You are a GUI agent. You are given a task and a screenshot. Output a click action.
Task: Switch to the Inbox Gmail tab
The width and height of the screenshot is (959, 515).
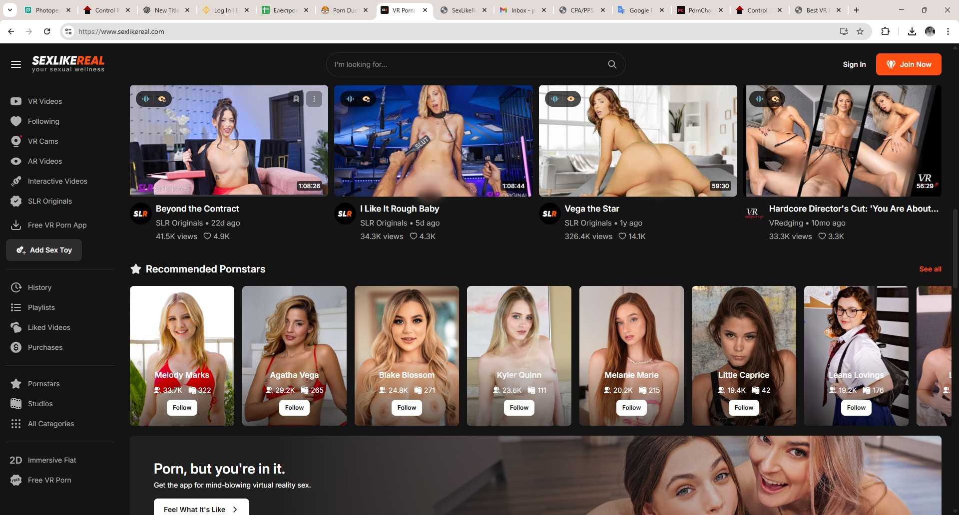tap(519, 9)
